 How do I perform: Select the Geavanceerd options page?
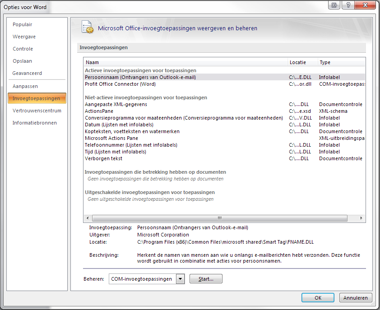[28, 73]
